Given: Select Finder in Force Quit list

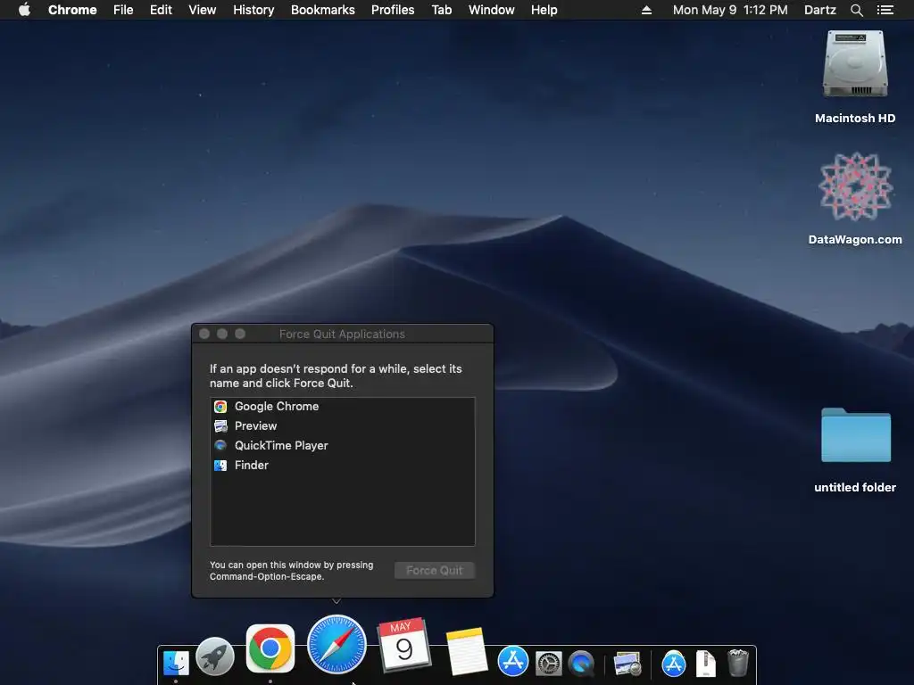Looking at the screenshot, I should coord(342,466).
